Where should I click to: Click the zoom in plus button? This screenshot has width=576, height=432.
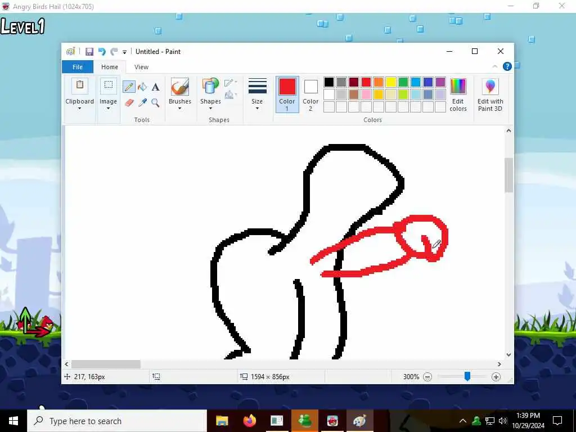496,377
